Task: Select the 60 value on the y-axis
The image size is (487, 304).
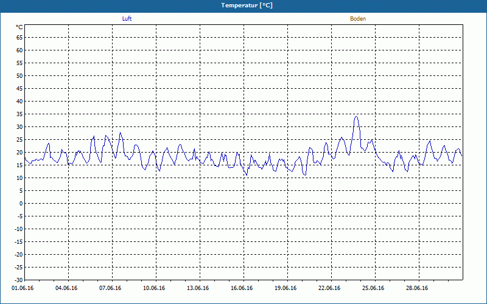Action: (x=19, y=50)
